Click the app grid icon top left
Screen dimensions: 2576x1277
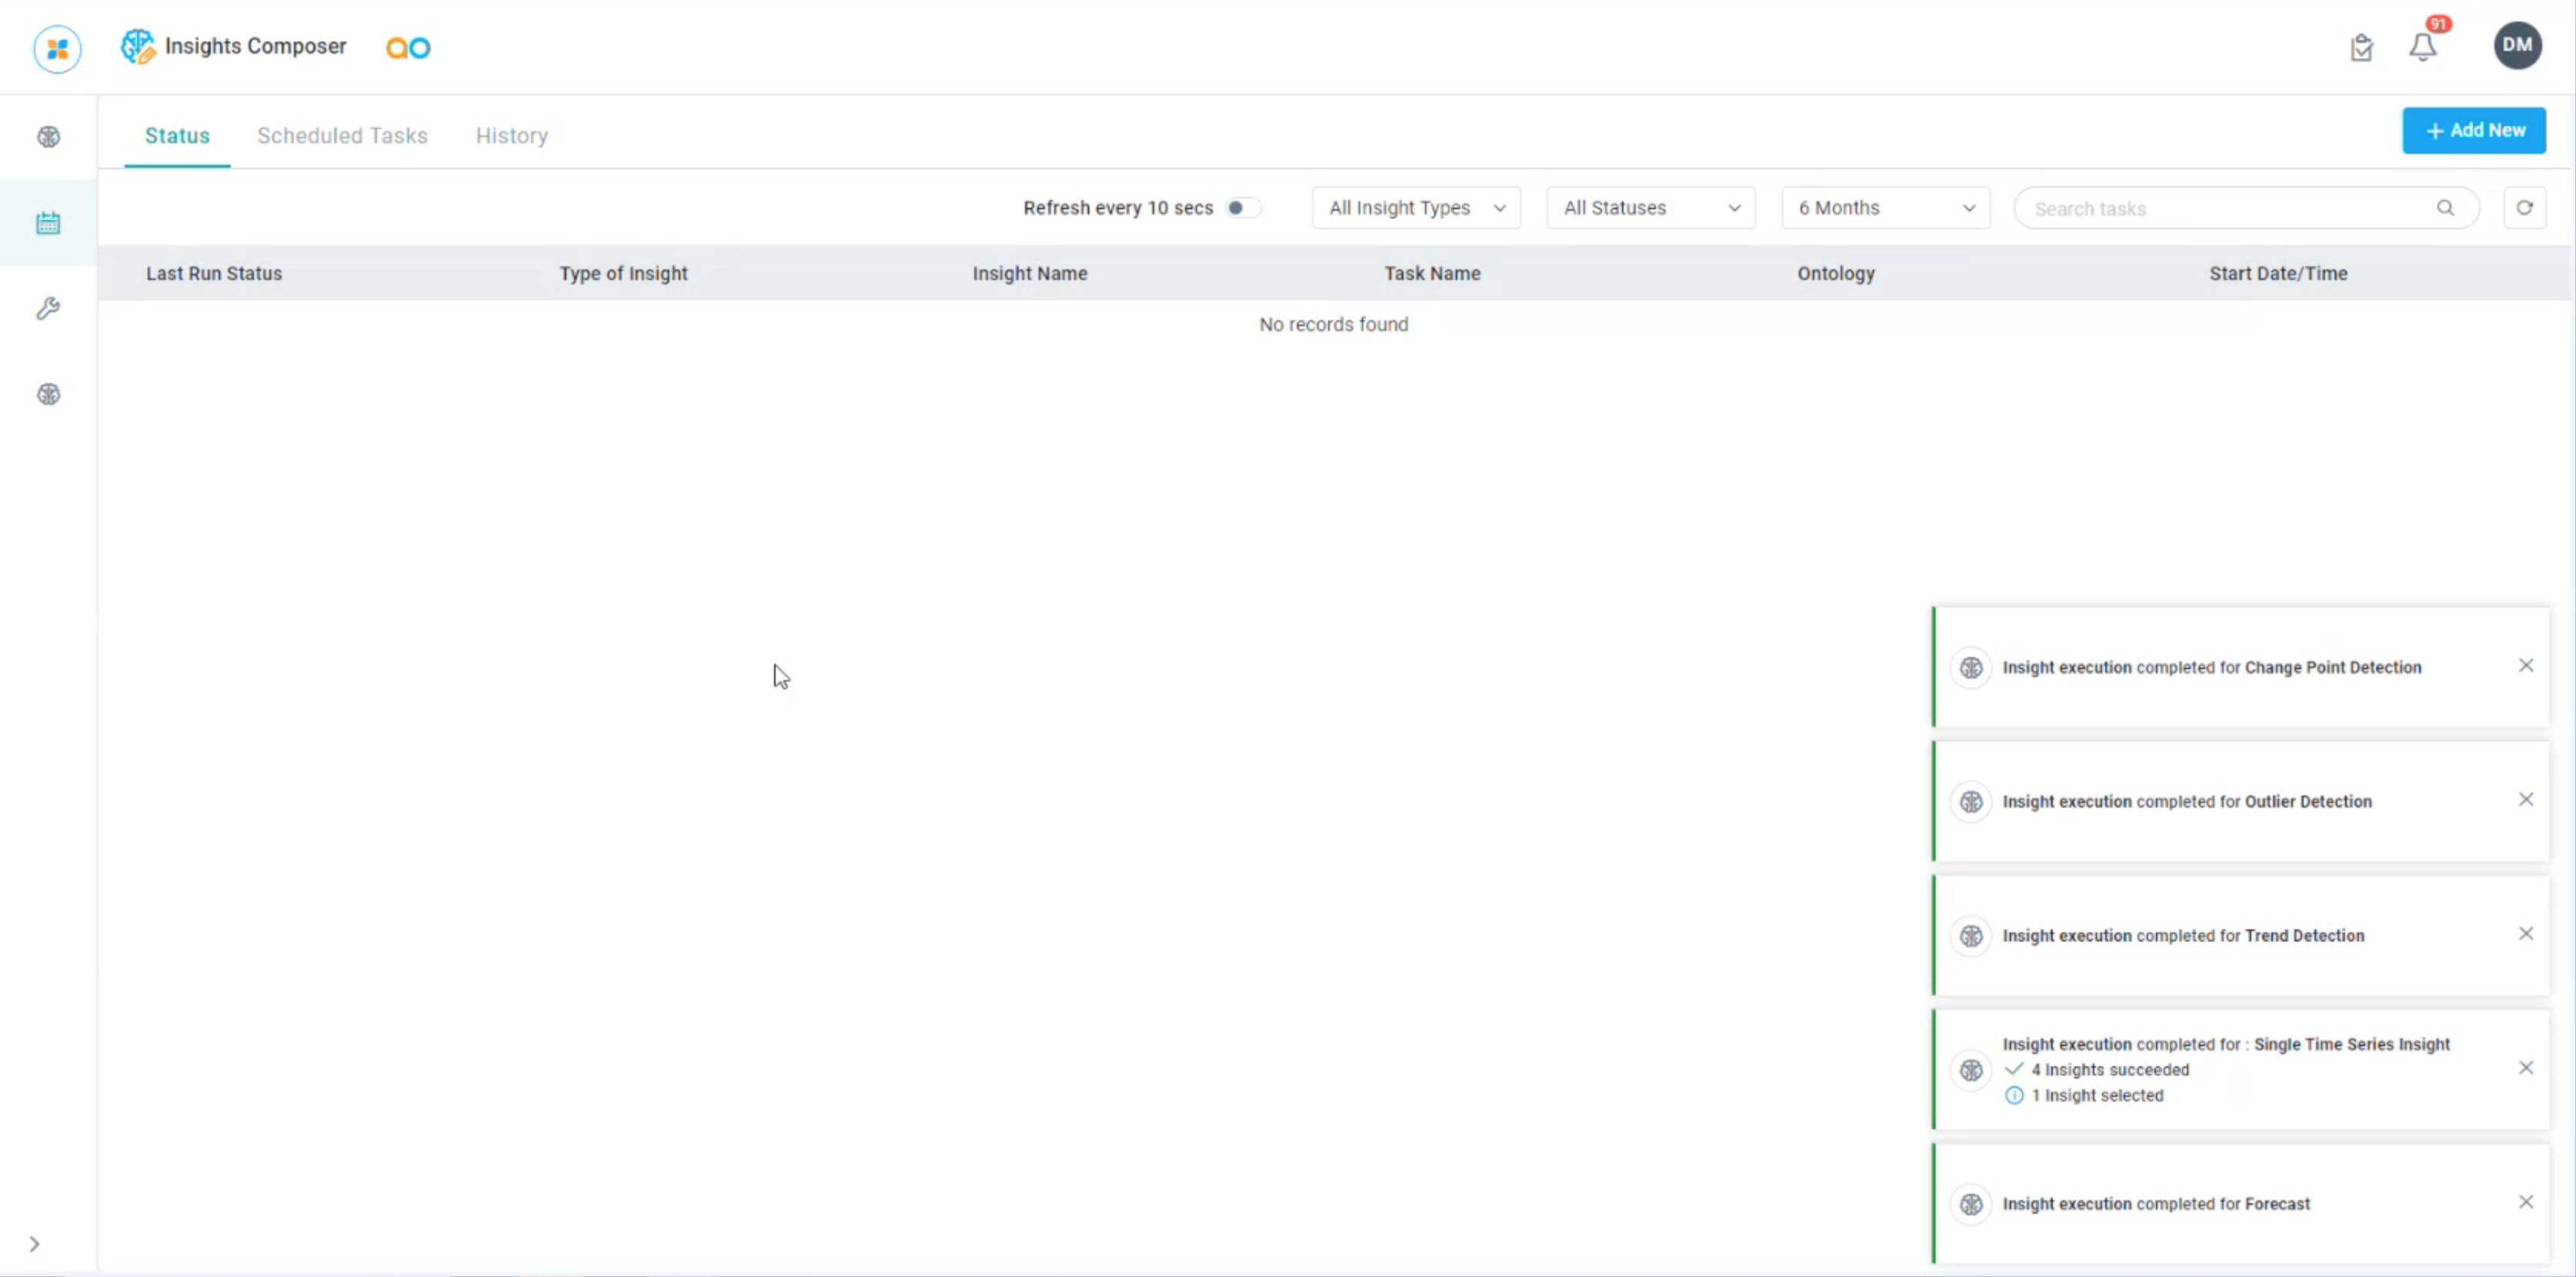pyautogui.click(x=57, y=48)
